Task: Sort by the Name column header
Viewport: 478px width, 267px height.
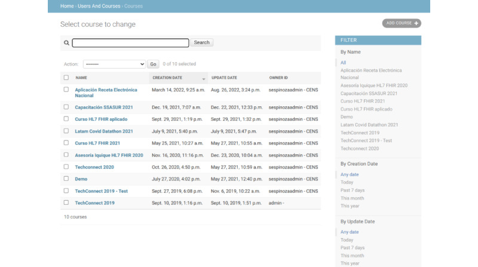Action: coord(81,78)
